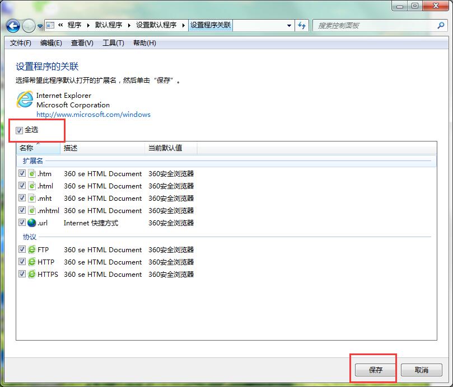Image resolution: width=453 pixels, height=387 pixels.
Task: Open the recent pages dropdown arrow
Action: tap(40, 26)
